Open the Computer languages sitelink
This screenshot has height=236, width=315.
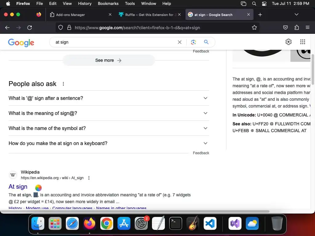(x=72, y=208)
